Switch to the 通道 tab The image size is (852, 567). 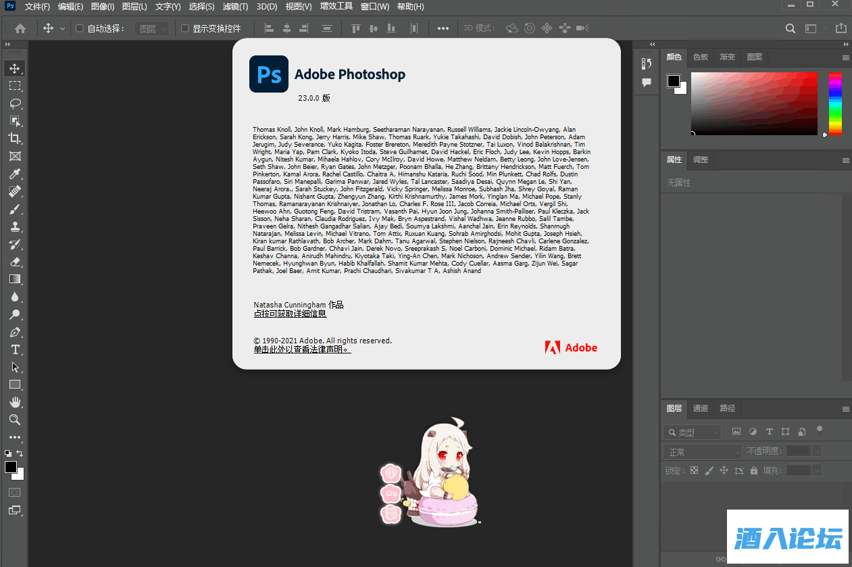[x=701, y=408]
